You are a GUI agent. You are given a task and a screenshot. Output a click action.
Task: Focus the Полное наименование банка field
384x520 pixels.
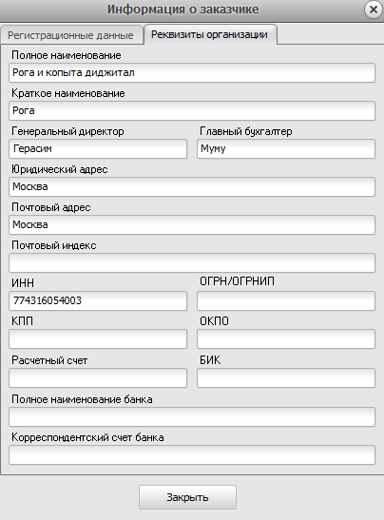pyautogui.click(x=192, y=417)
